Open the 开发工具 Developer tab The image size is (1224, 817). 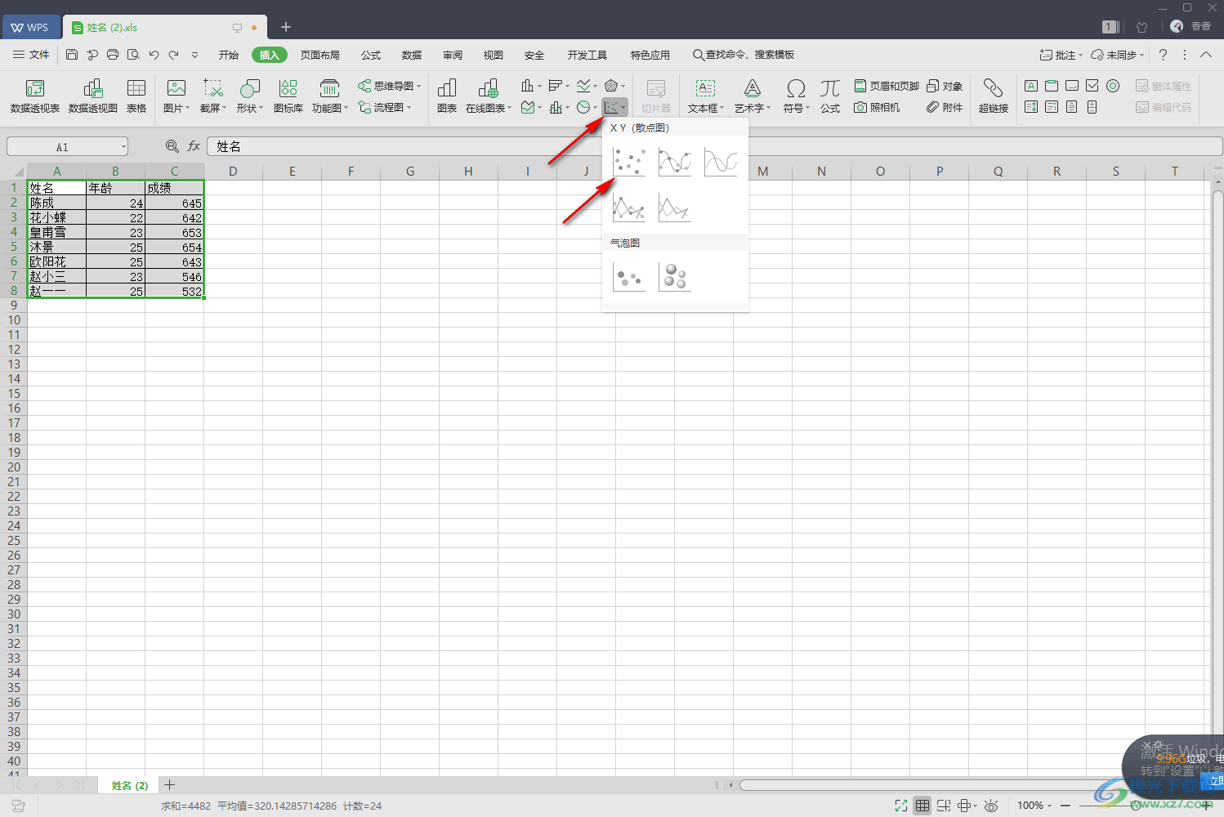tap(587, 55)
